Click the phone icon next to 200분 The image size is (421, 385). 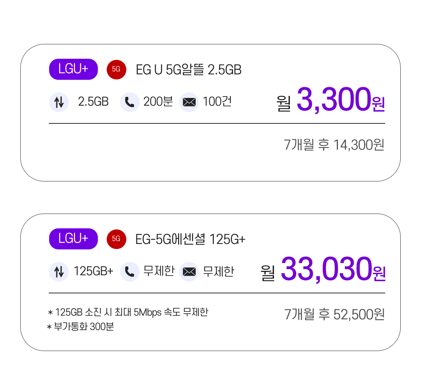[x=130, y=102]
